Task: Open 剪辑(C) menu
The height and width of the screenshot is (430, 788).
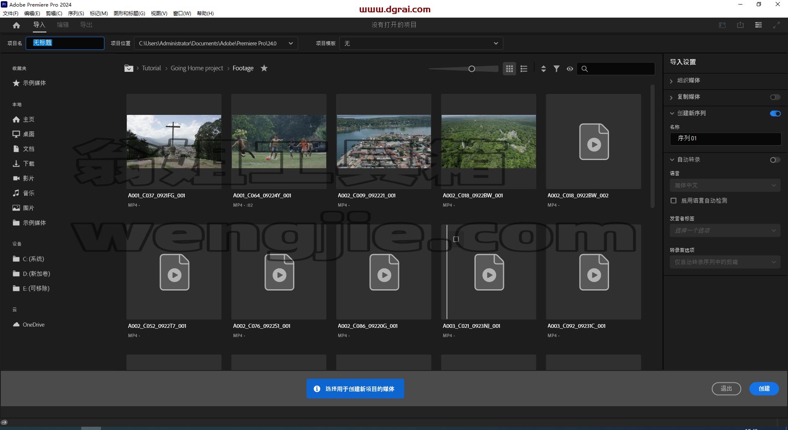Action: (x=54, y=13)
